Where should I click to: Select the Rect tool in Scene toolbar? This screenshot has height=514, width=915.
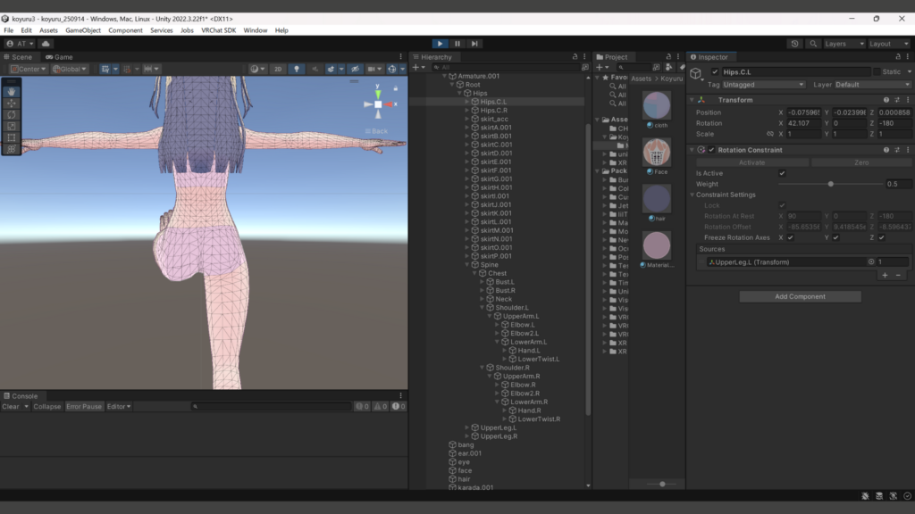[12, 137]
